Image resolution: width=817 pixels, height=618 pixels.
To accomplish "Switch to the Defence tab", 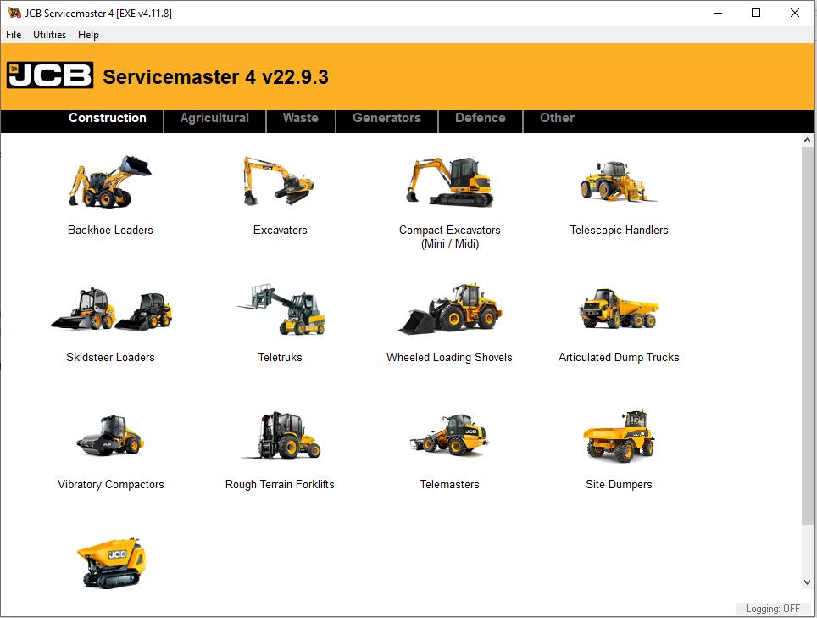I will (x=481, y=118).
